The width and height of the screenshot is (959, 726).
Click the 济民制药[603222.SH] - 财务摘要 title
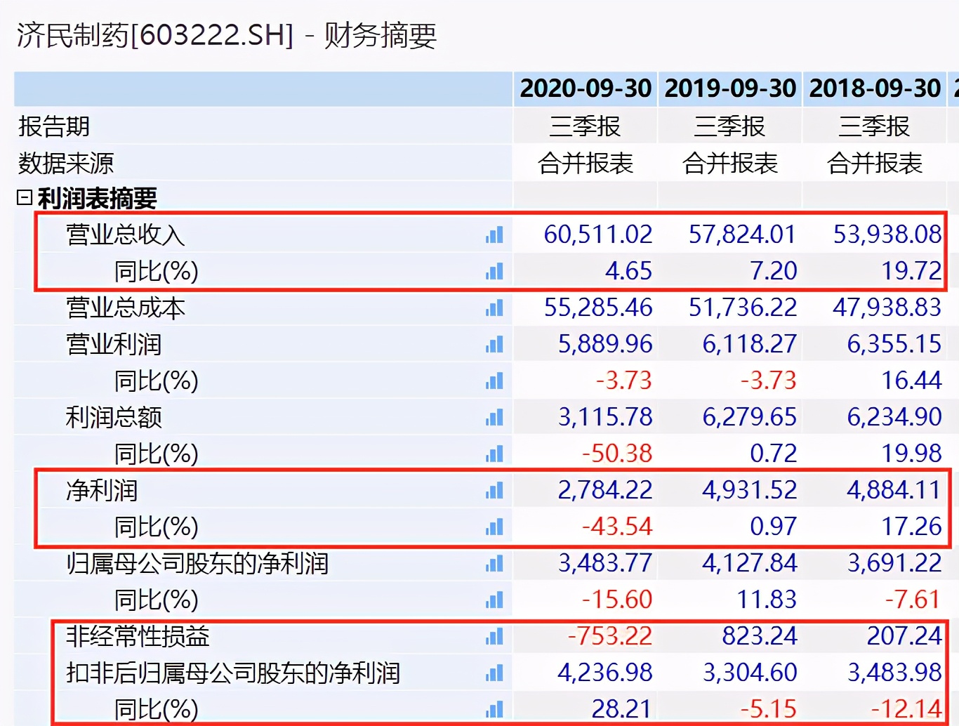(x=227, y=35)
